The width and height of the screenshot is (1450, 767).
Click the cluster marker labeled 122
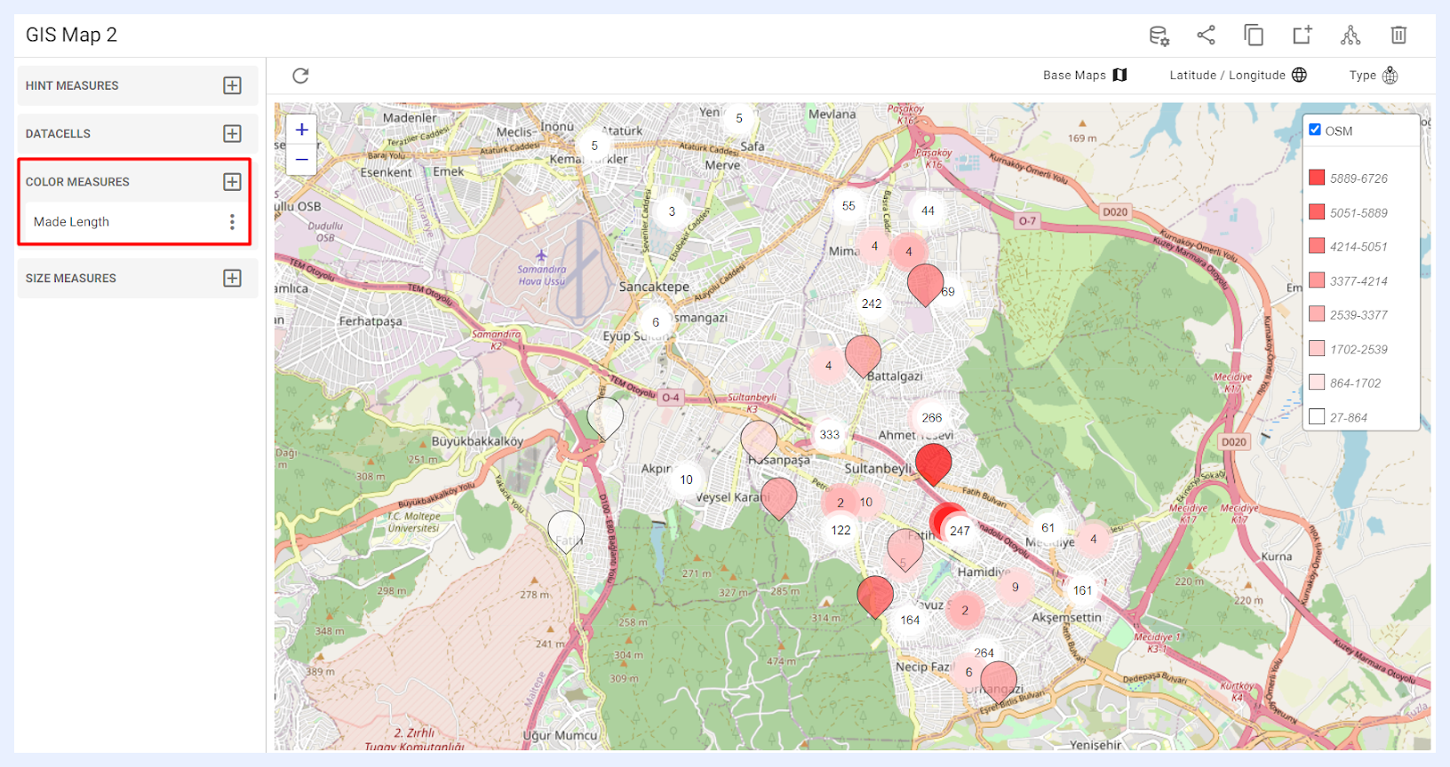(x=841, y=530)
